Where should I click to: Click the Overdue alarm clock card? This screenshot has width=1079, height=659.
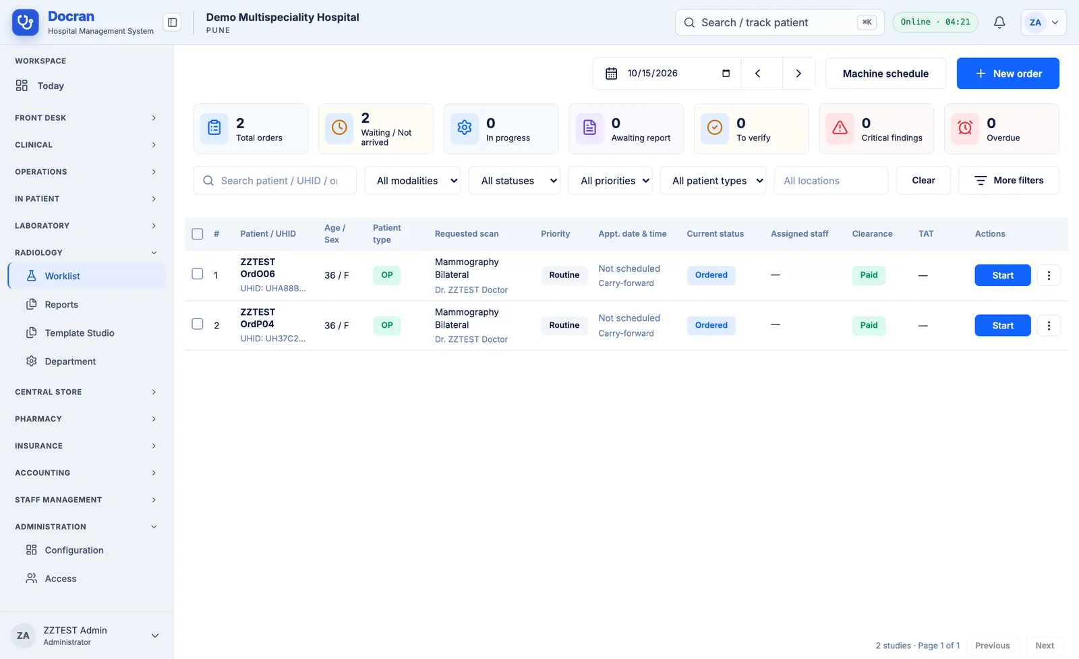pos(1001,129)
